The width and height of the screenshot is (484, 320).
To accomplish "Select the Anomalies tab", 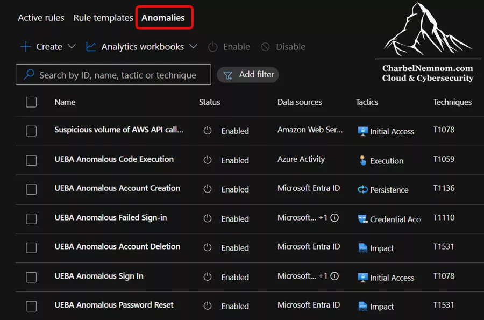I will tap(163, 18).
